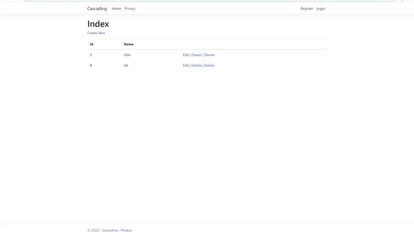Open Privacy in the top navbar
The image size is (414, 232).
[129, 8]
